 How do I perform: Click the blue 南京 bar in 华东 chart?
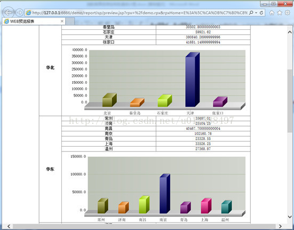point(165,194)
